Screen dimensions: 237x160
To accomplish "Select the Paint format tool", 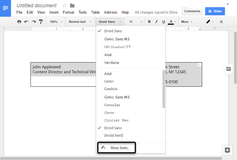I will point(41,22).
